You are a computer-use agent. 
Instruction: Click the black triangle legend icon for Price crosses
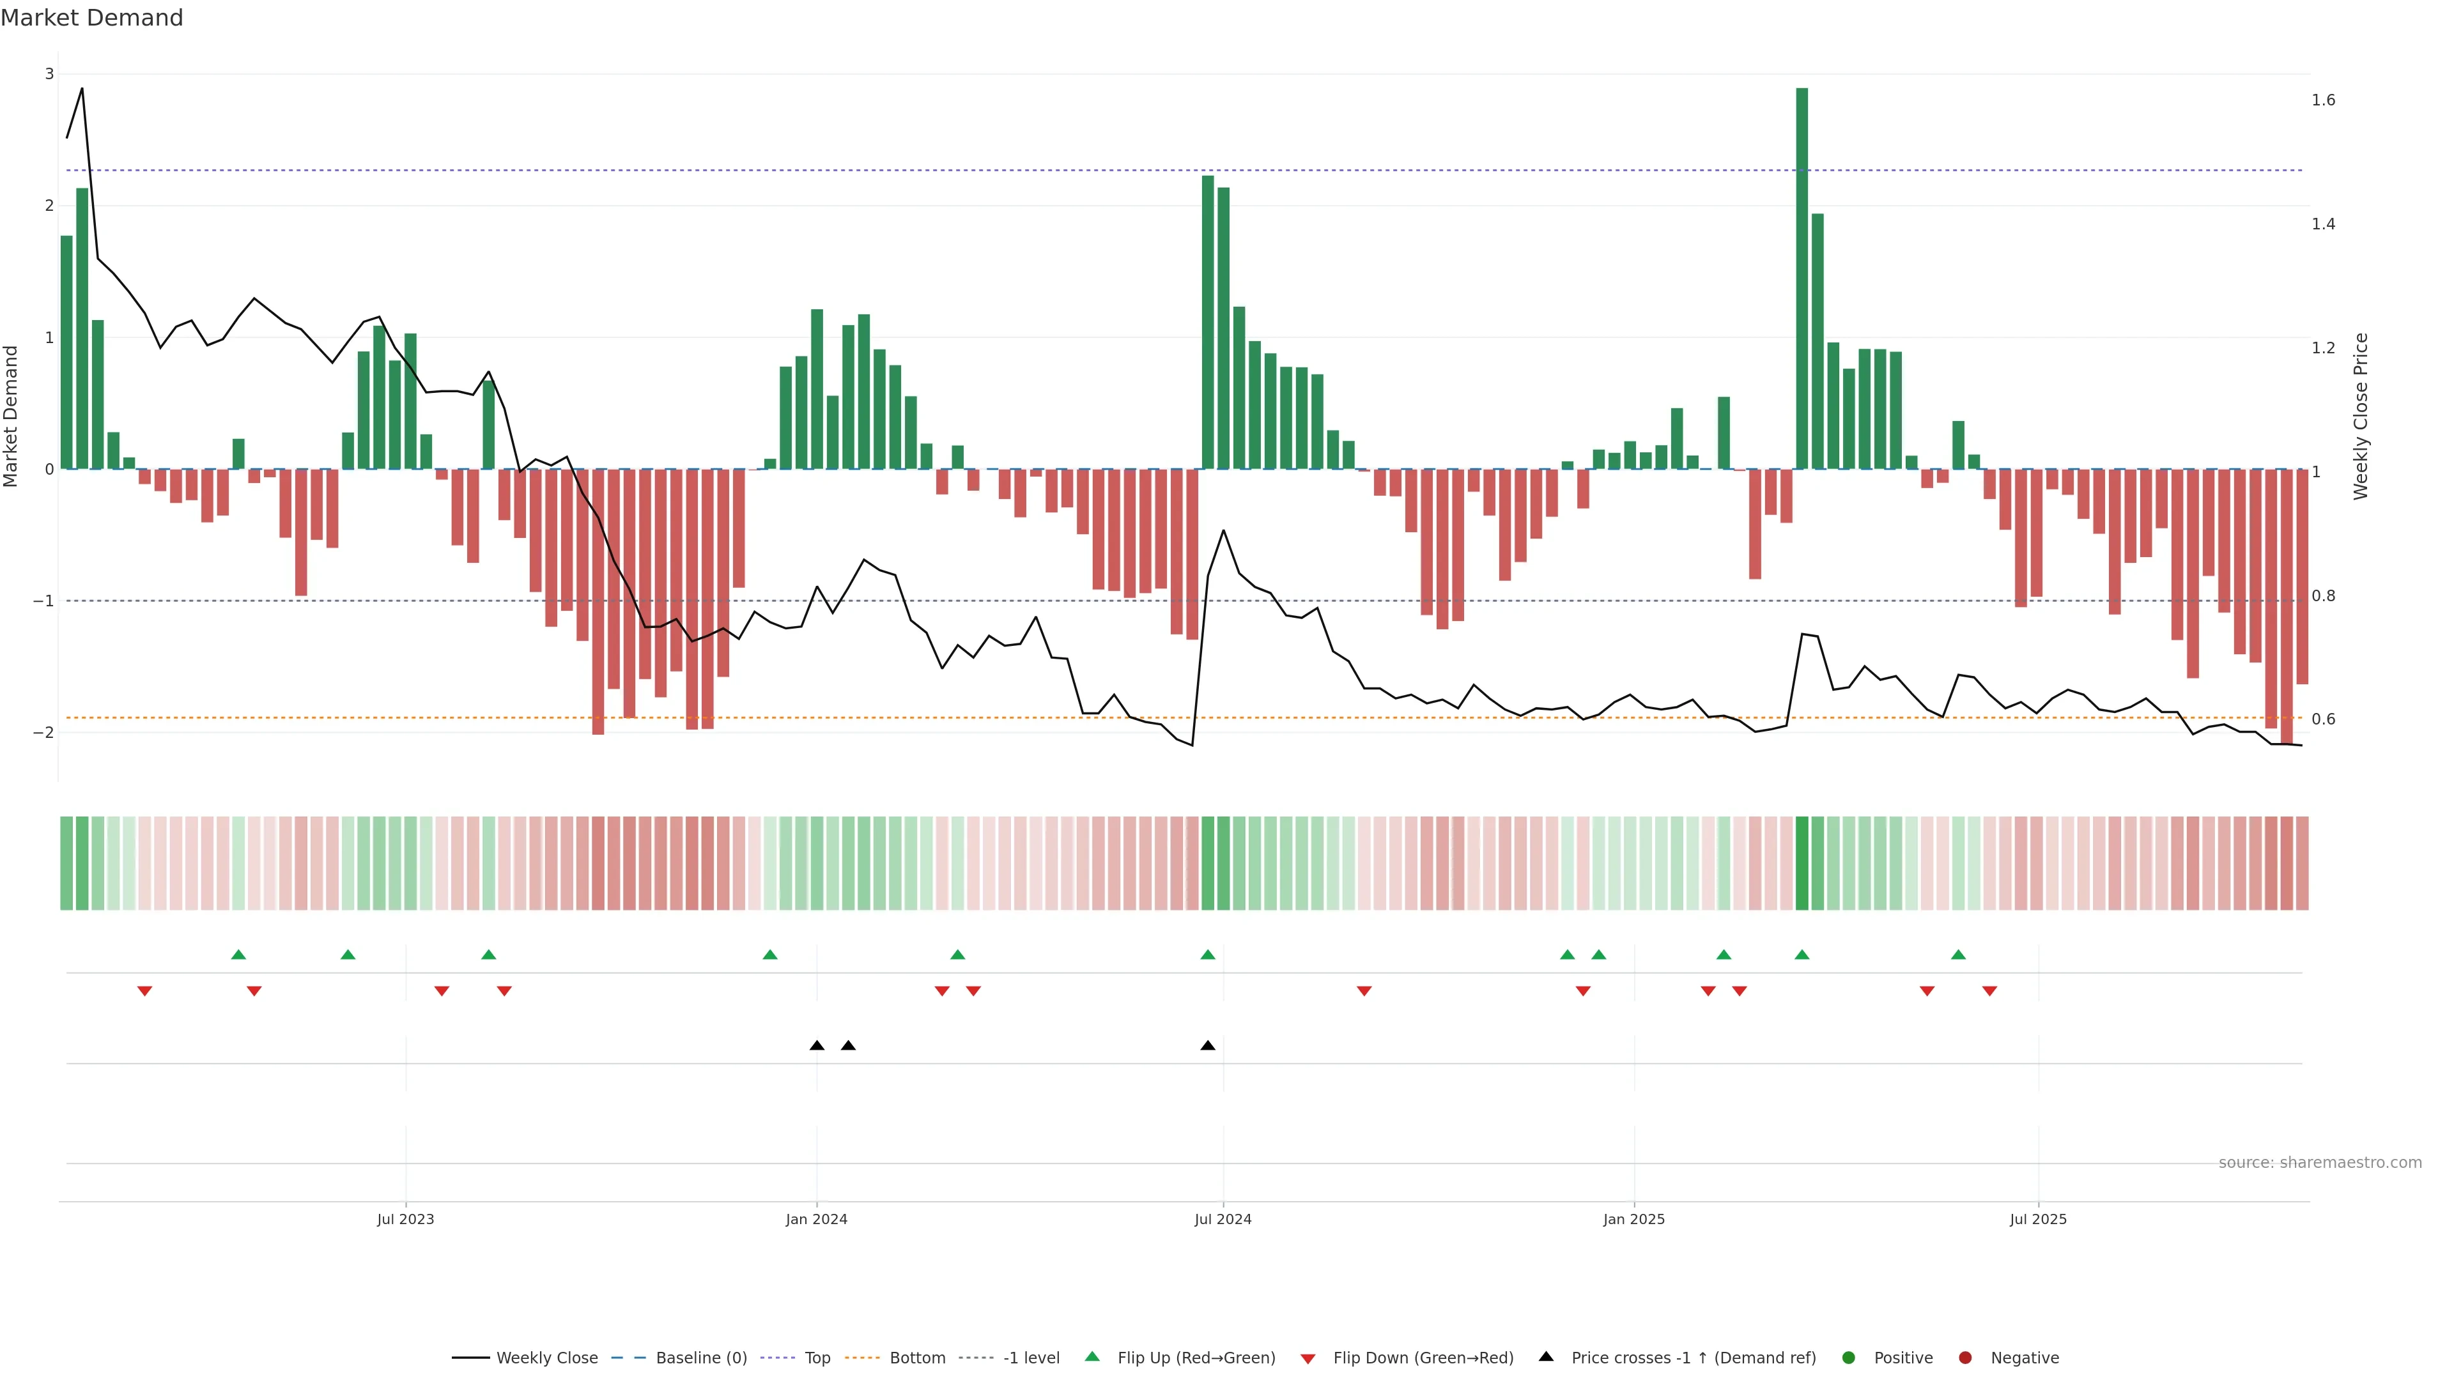1545,1356
